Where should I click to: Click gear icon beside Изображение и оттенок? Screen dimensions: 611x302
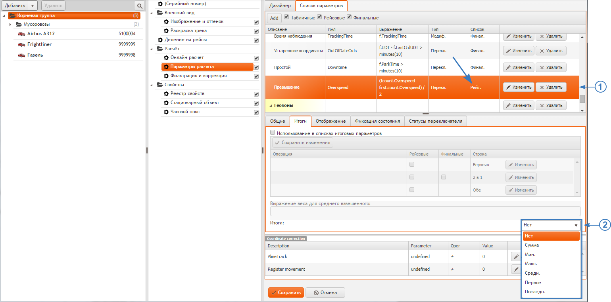167,22
